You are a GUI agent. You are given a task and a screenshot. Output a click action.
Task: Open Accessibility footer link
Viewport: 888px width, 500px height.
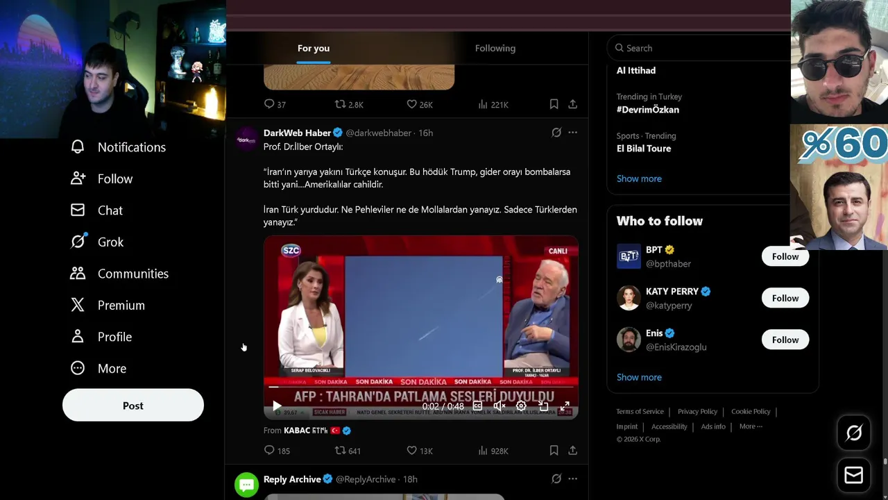point(669,426)
